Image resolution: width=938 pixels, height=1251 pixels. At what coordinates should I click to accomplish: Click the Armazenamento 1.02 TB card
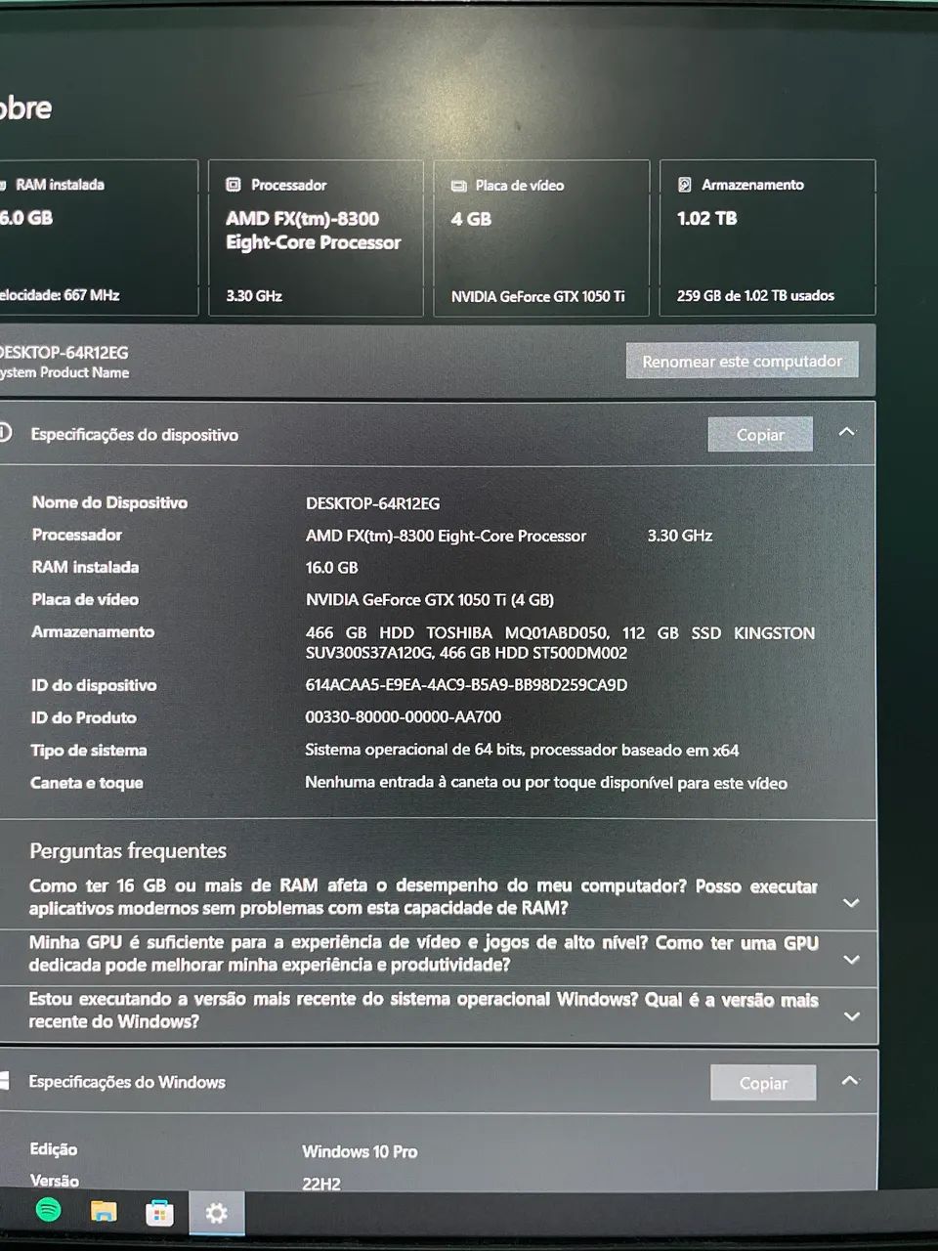click(767, 237)
